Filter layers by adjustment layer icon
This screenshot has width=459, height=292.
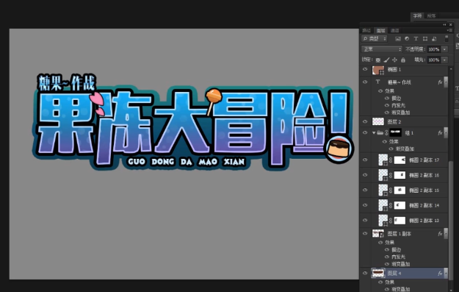pyautogui.click(x=407, y=39)
